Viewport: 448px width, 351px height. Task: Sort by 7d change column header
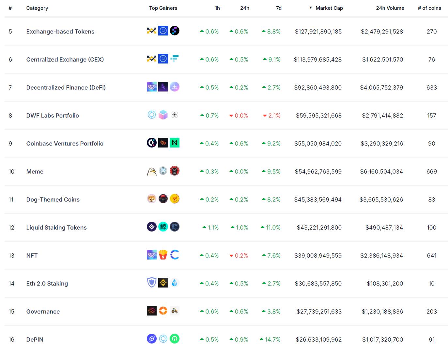[279, 8]
